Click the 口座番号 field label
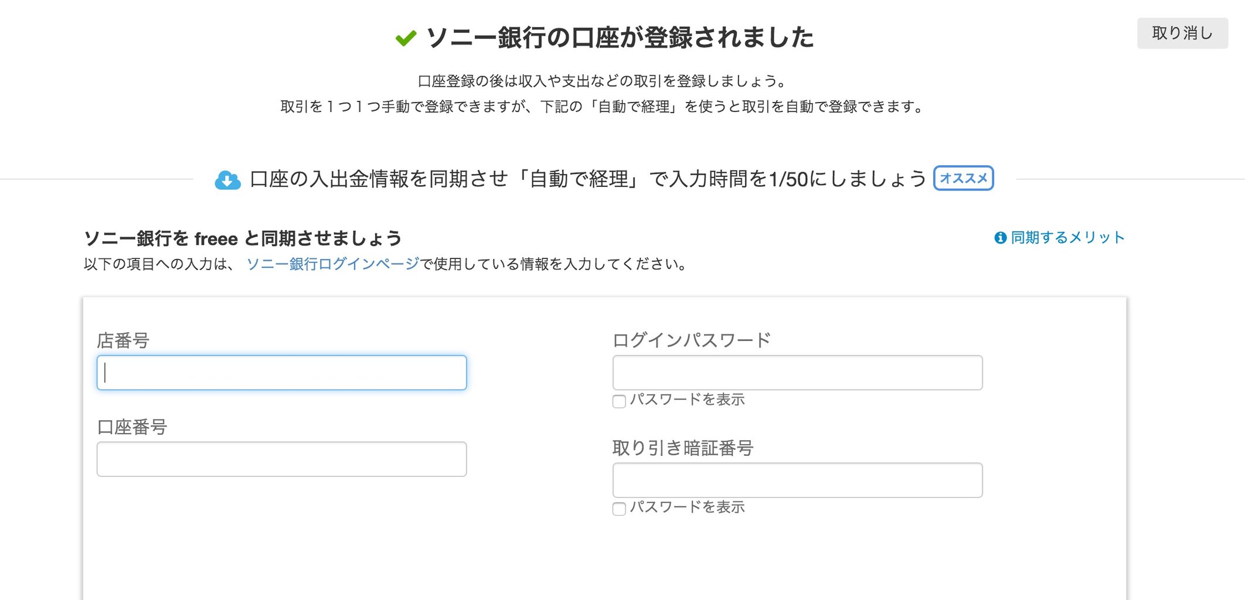 coord(132,427)
